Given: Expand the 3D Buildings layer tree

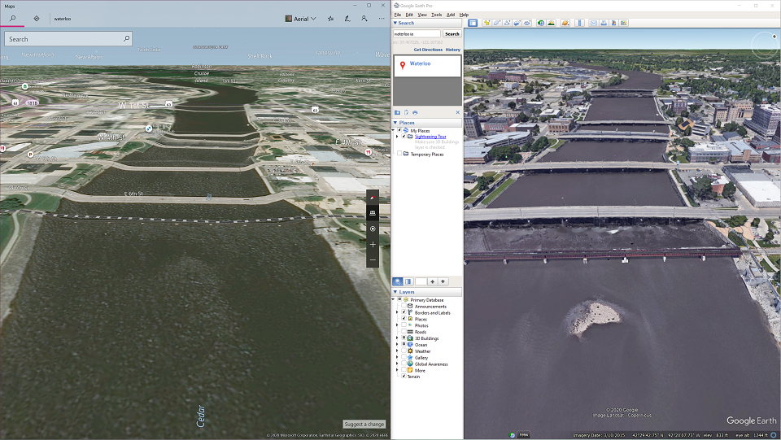Looking at the screenshot, I should [x=397, y=338].
